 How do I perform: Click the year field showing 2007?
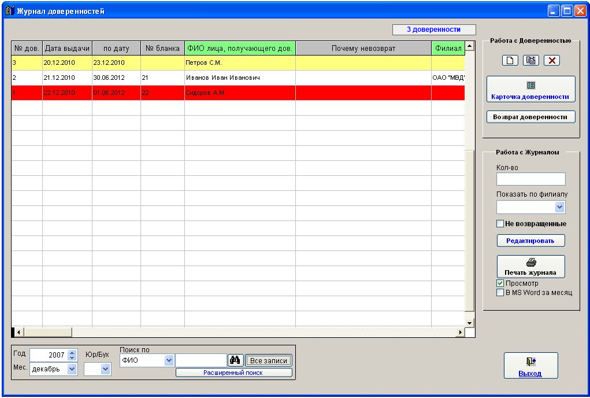point(49,355)
